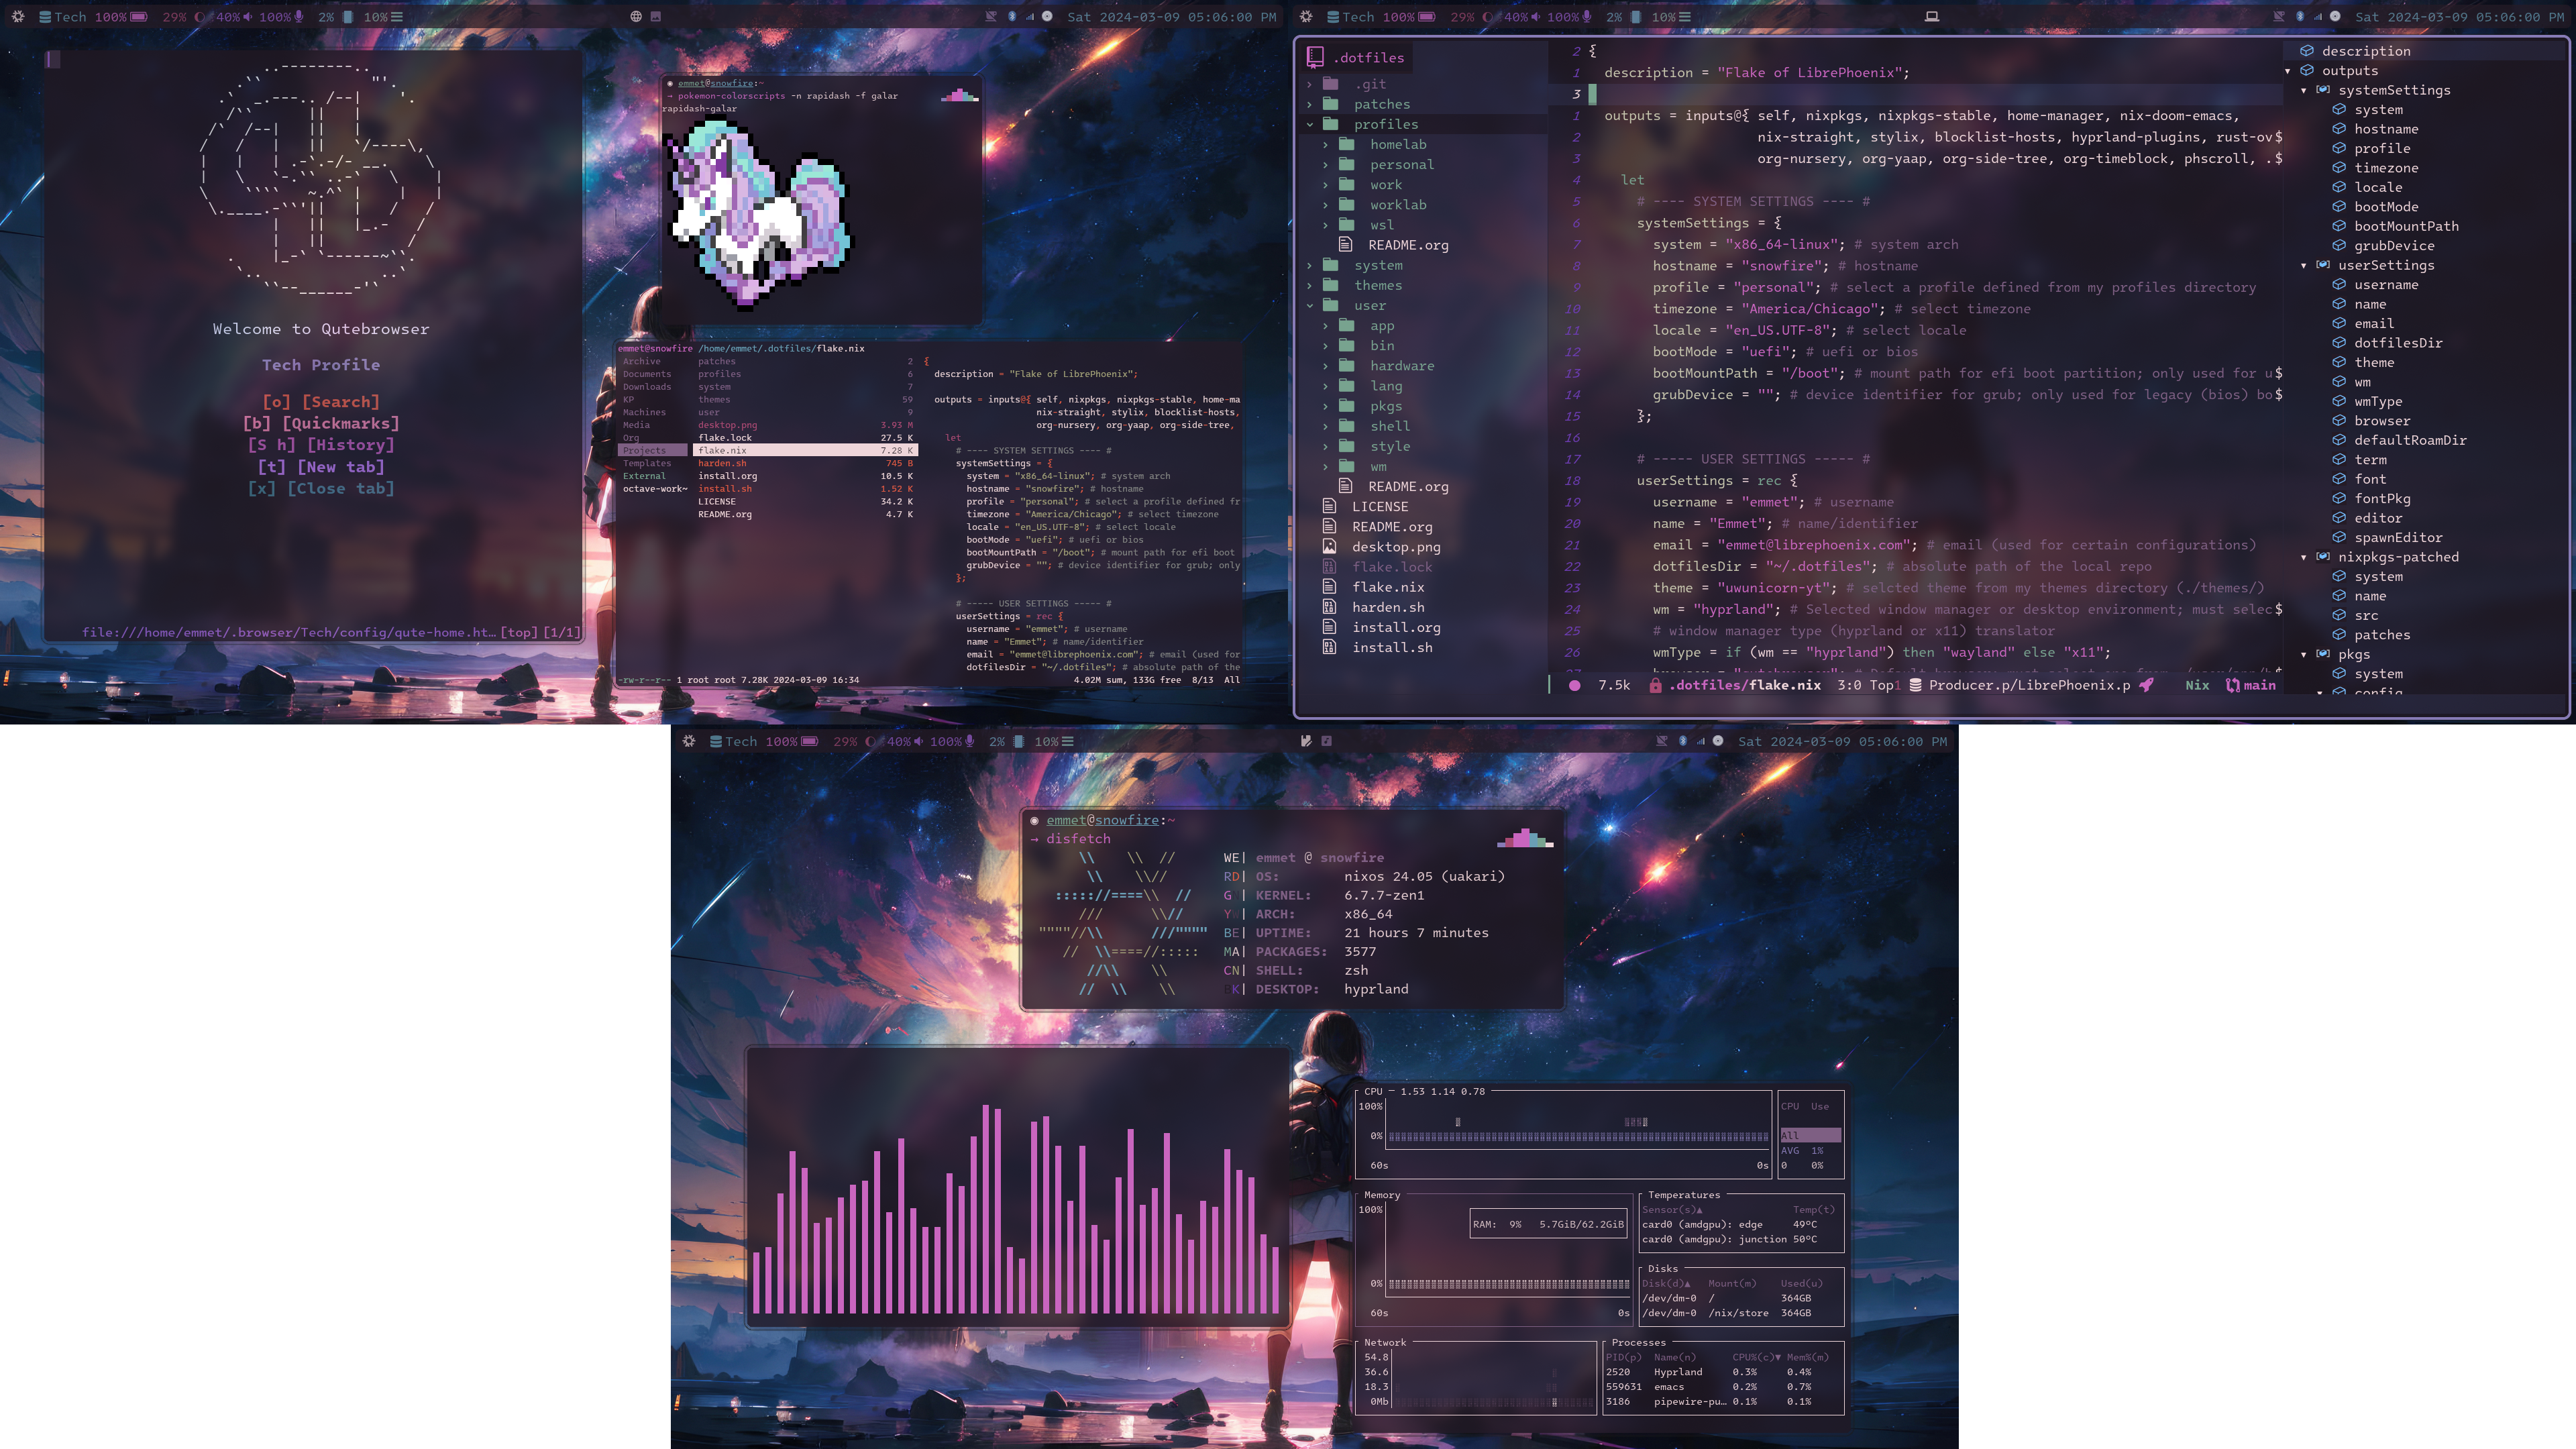The height and width of the screenshot is (1449, 2576).
Task: Select the git folder in dotfiles tree
Action: click(x=1371, y=83)
